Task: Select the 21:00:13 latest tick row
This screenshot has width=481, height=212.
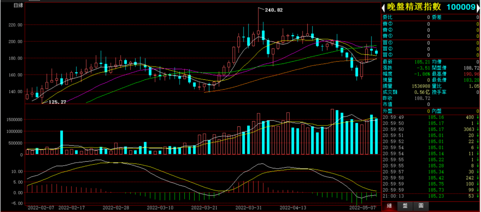Action: (431, 196)
